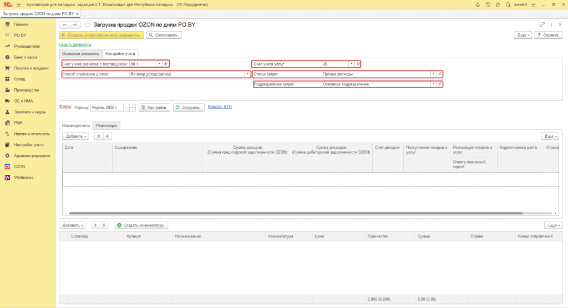Screen dimensions: 568x308
Task: Add form to favorites with star icon
Action: coord(87,24)
